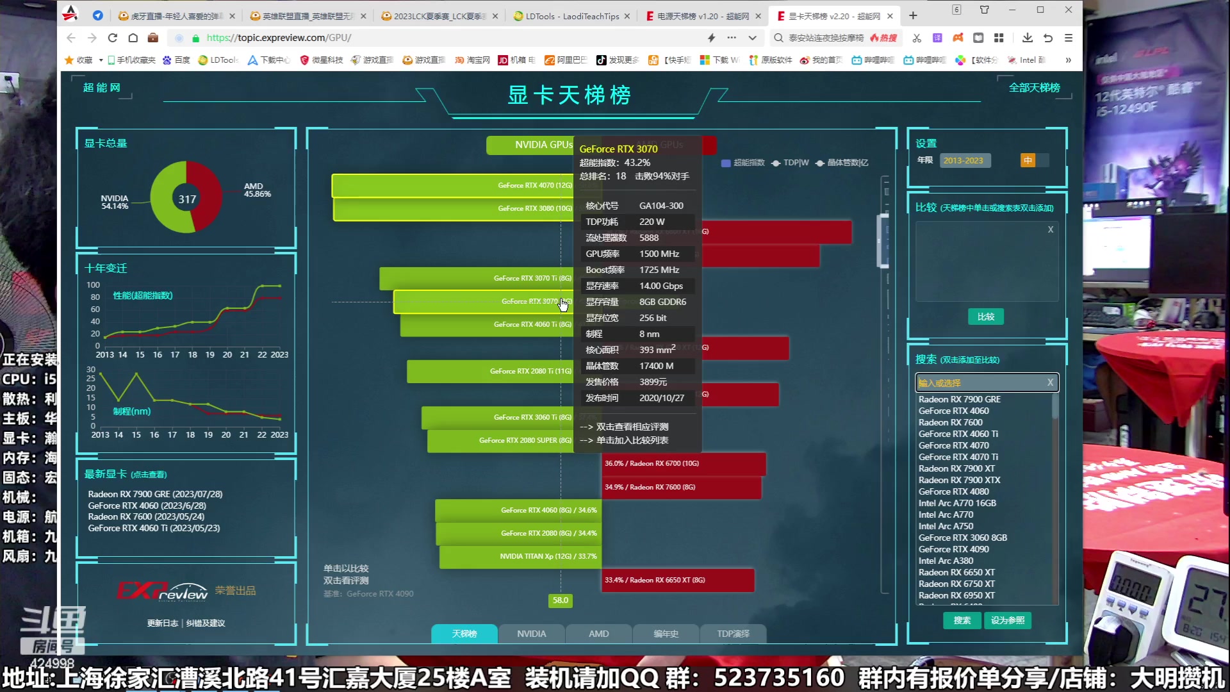1230x692 pixels.
Task: Switch to the 电源天梯榜 v1.20 tab
Action: pyautogui.click(x=703, y=16)
